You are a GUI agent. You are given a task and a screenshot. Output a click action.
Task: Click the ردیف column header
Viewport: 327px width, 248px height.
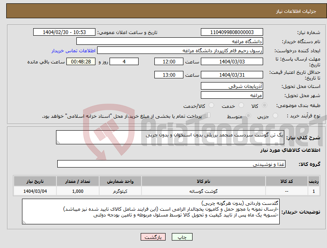pos(314,181)
